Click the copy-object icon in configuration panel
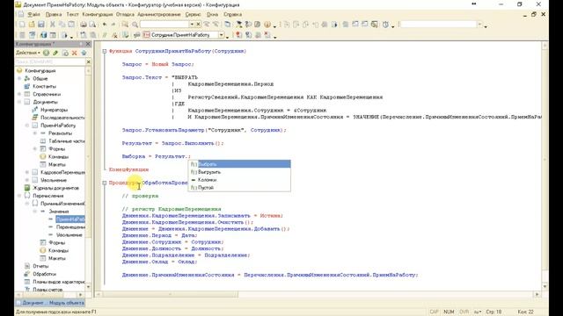Screen dimensions: 563x316 tap(65, 53)
